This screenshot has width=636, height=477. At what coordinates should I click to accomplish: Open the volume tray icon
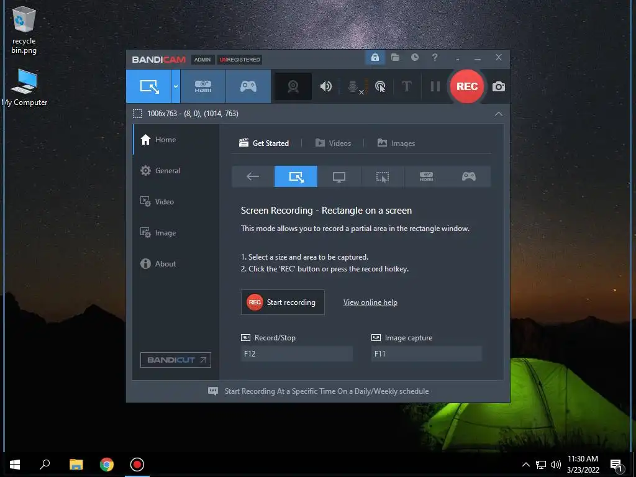click(556, 465)
